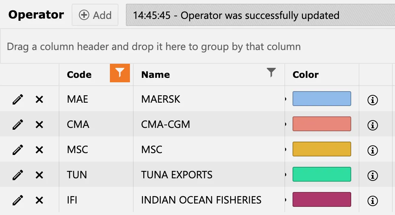Click the salmon CMA-CGM color swatch

(322, 124)
